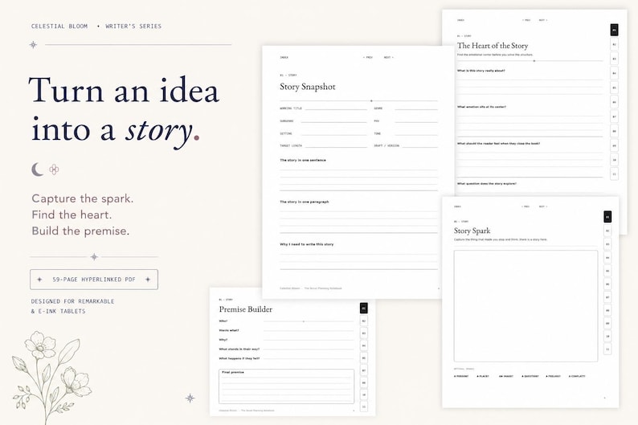
Task: Click the Final premise box in Premise Builder
Action: tap(286, 386)
